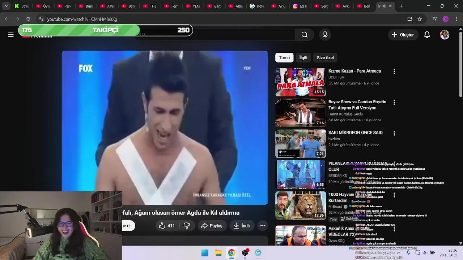Select the Tümü filter chip

(284, 57)
